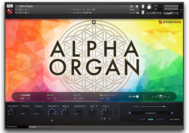Toggle the Mute M button
This screenshot has width=189, height=133.
tap(143, 12)
